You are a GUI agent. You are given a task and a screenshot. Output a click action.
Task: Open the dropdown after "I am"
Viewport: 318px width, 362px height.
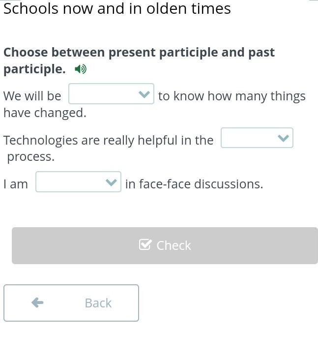78,182
